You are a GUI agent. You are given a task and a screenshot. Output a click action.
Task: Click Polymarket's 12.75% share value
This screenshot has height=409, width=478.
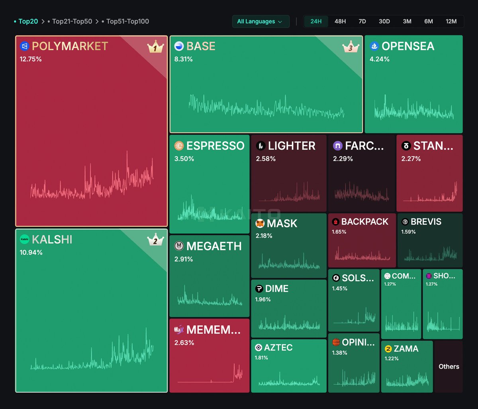click(31, 59)
